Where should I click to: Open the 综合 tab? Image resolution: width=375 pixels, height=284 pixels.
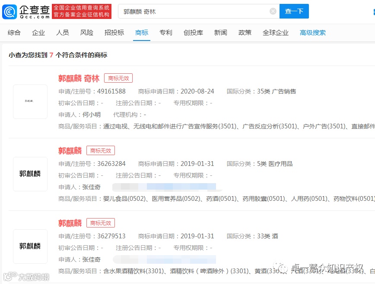pyautogui.click(x=14, y=32)
